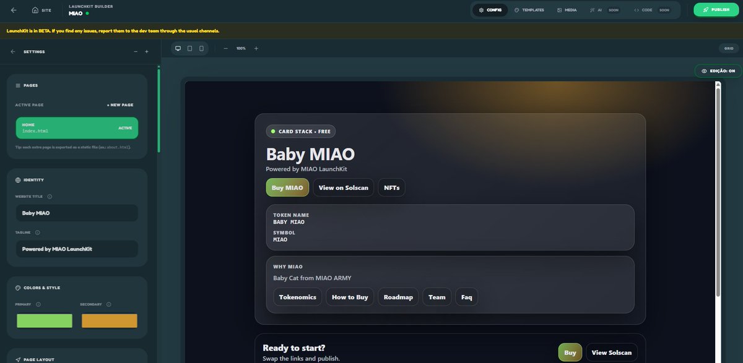Open the green Primary color swatch
The image size is (743, 363).
(x=45, y=320)
